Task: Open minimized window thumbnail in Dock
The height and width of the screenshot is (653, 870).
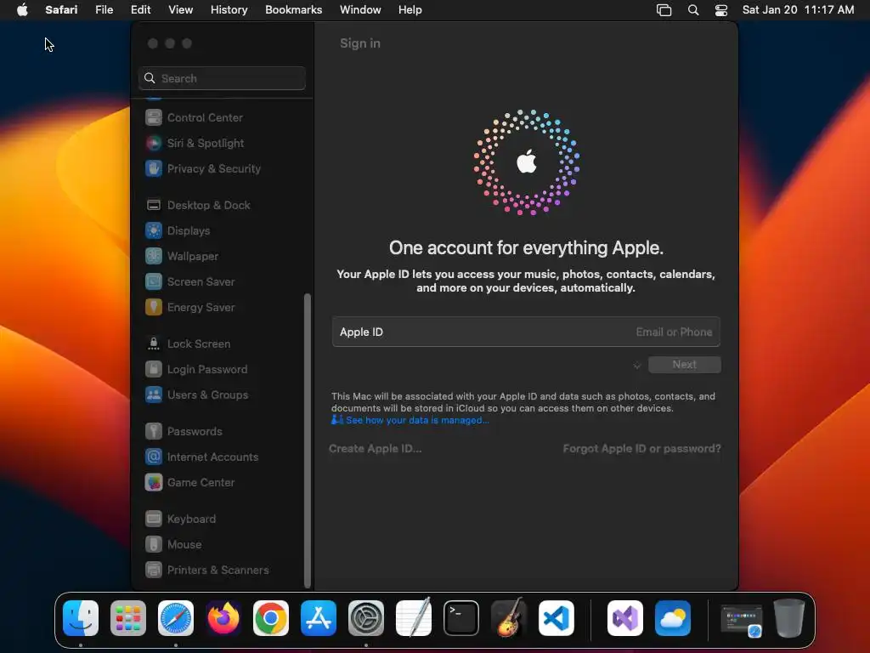Action: pyautogui.click(x=741, y=620)
